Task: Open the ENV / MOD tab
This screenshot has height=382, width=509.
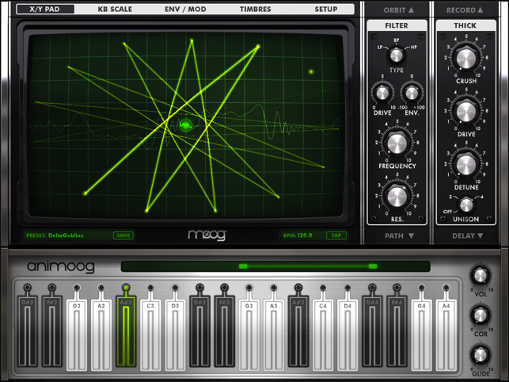Action: (185, 9)
